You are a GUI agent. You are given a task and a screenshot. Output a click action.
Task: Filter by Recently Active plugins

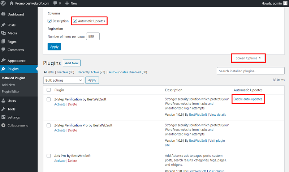point(88,72)
